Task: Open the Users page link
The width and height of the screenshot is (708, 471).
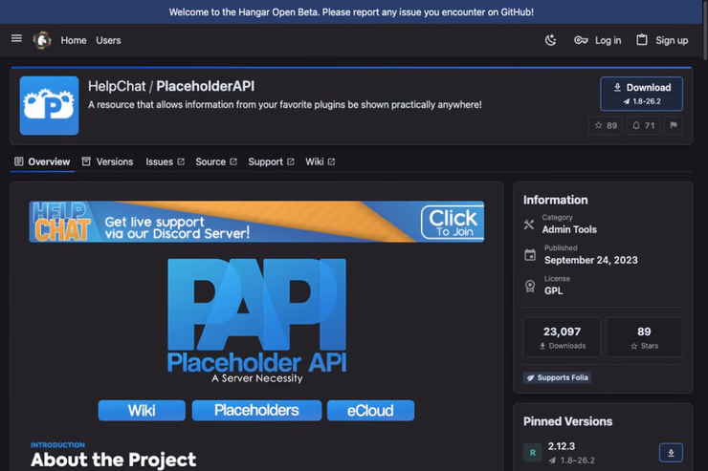Action: point(108,40)
